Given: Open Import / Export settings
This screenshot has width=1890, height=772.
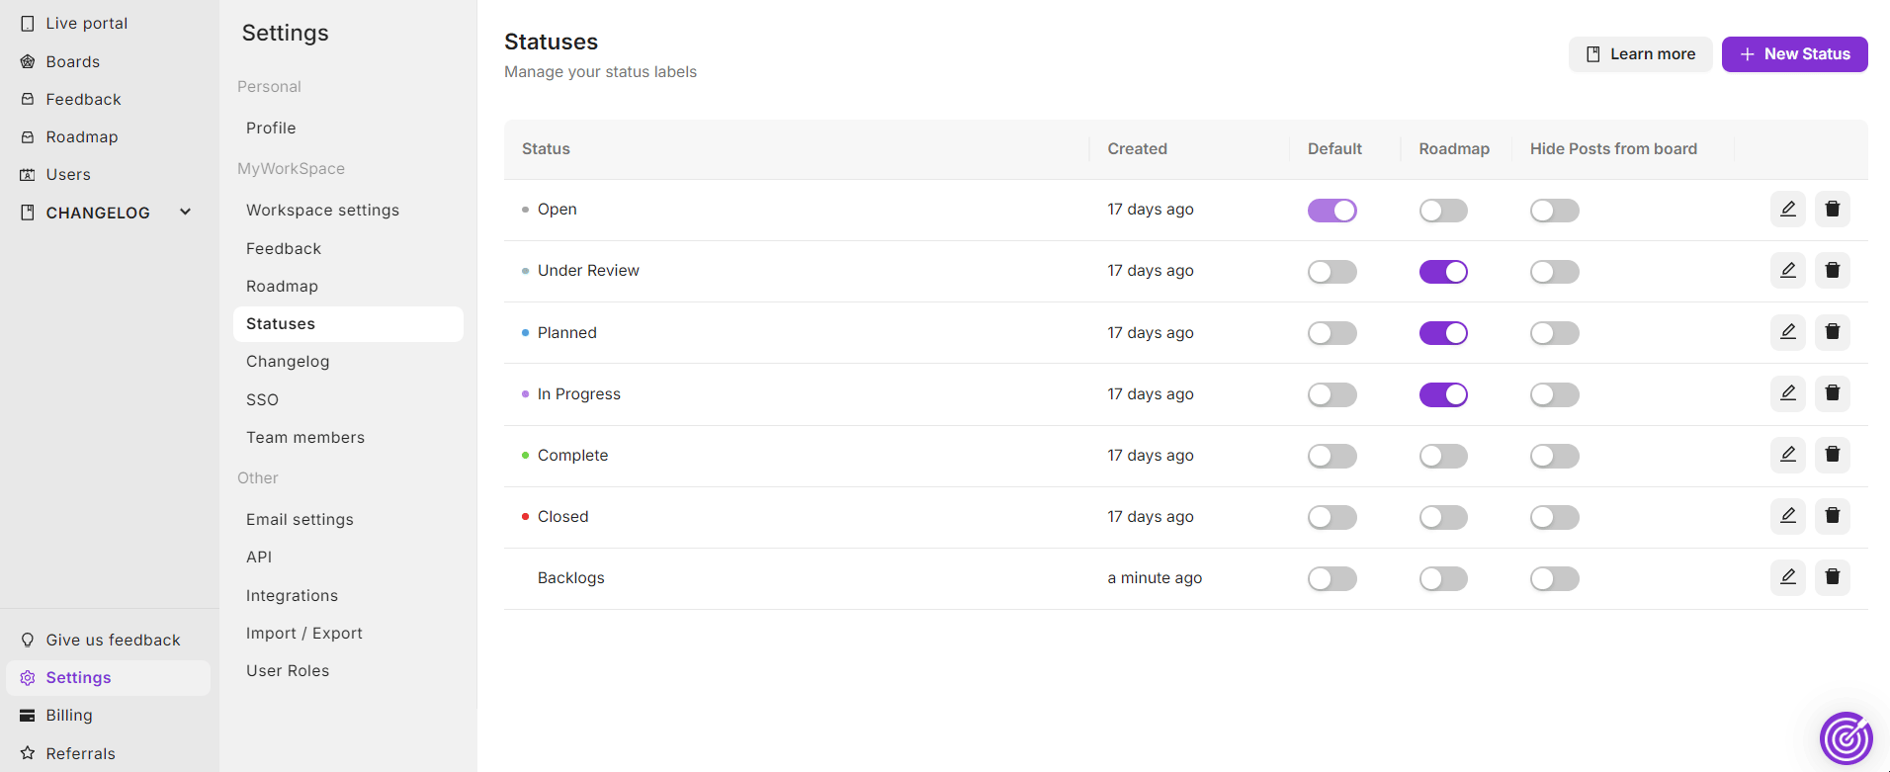Looking at the screenshot, I should [303, 633].
